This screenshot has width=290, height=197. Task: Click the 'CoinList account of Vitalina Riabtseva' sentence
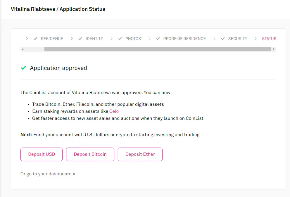click(x=96, y=92)
